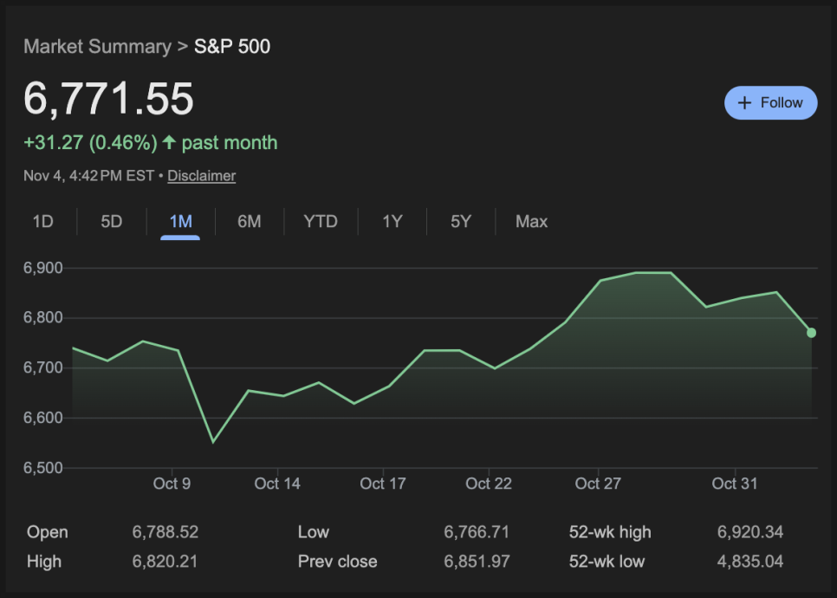Viewport: 837px width, 598px height.
Task: Click the current price 6,771.55
Action: 108,98
